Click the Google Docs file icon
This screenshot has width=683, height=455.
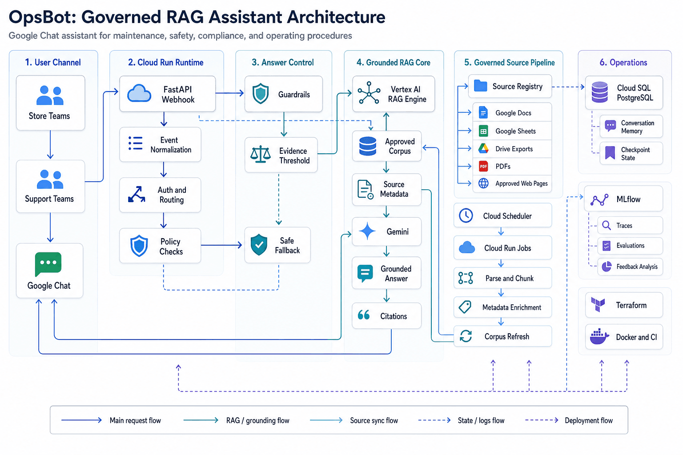[483, 113]
